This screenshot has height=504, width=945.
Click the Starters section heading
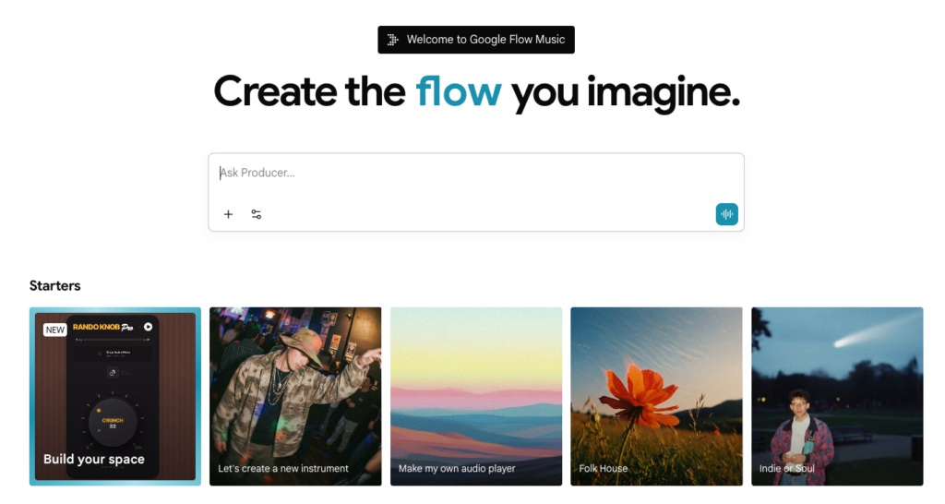[x=55, y=286]
